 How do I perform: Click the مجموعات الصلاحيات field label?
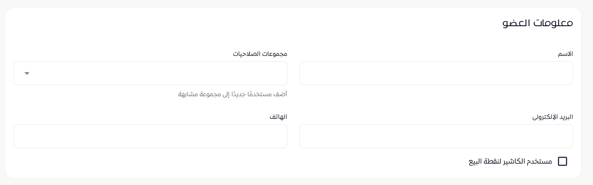[x=260, y=54]
